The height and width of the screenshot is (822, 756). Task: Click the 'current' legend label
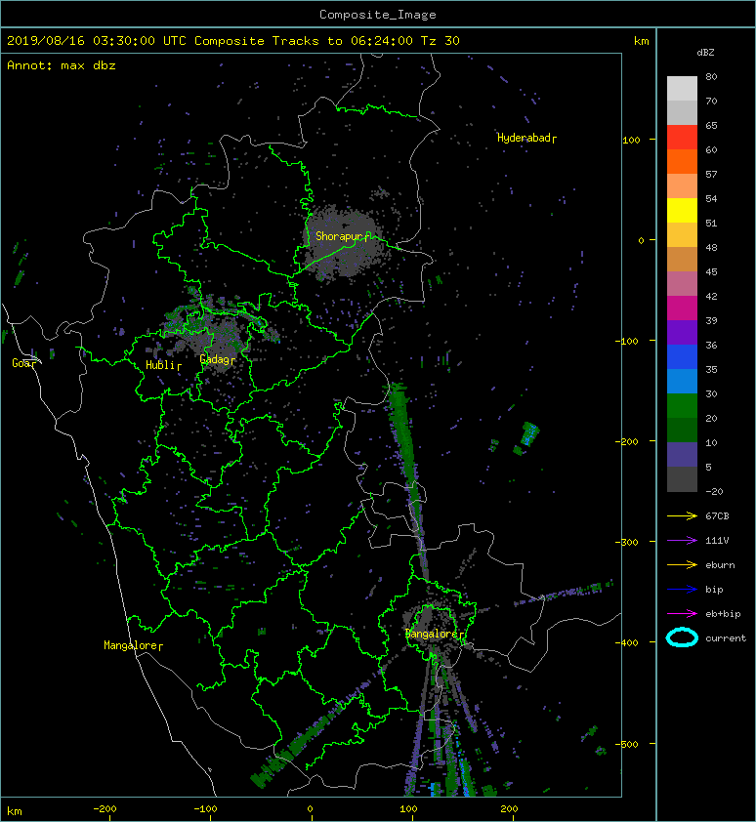point(726,638)
